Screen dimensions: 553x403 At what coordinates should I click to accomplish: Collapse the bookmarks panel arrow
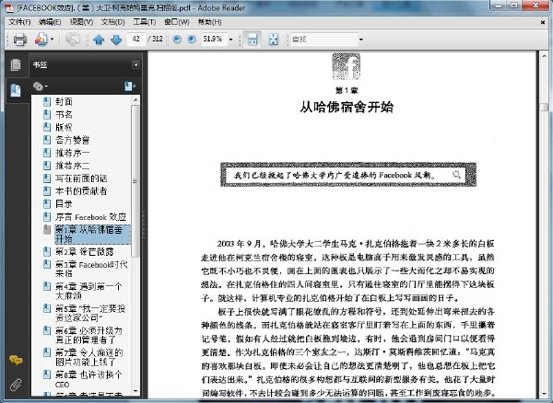coord(135,64)
